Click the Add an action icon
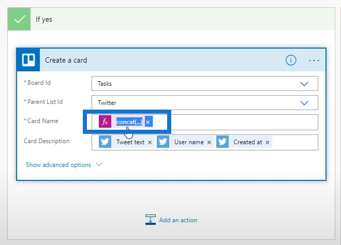341x245 pixels. [151, 220]
